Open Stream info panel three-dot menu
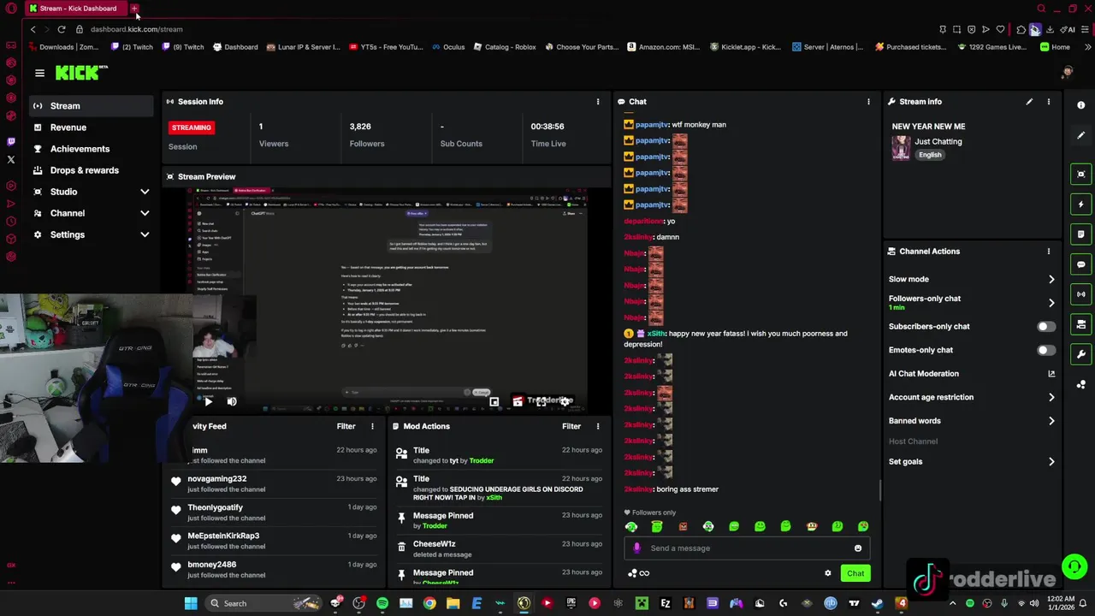1095x616 pixels. point(1049,102)
